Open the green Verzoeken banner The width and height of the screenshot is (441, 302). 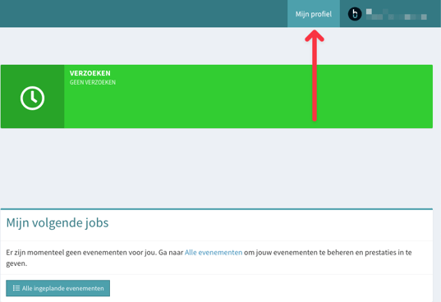(217, 96)
